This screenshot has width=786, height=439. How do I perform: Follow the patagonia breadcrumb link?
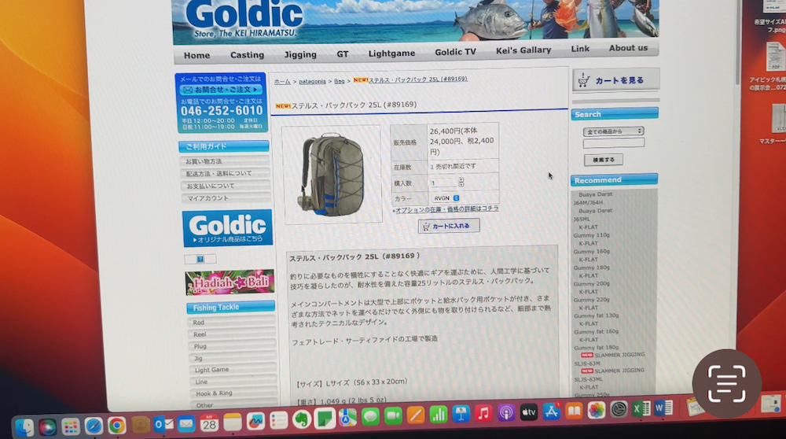click(312, 81)
